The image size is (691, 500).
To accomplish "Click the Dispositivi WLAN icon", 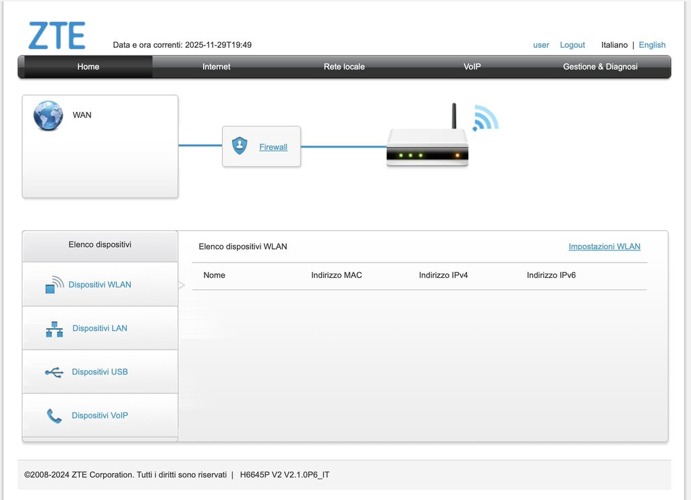I will (x=55, y=285).
